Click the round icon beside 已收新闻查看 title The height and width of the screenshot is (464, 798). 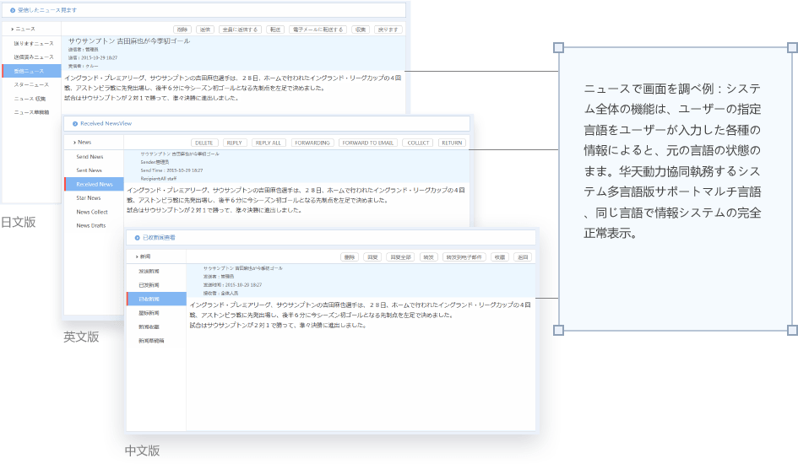point(138,238)
